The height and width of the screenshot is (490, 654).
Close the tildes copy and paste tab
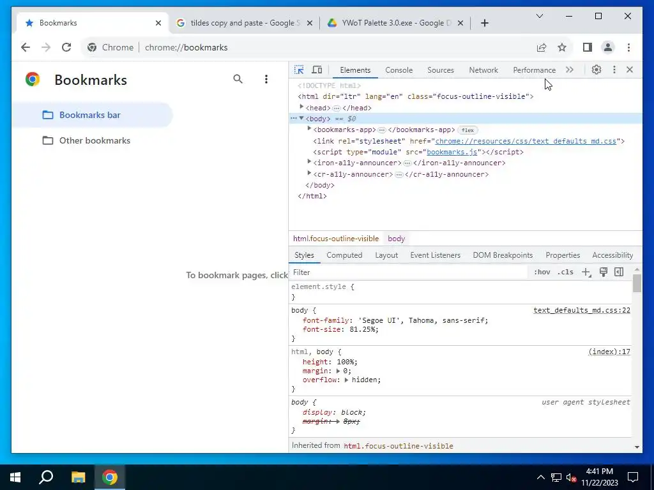310,23
